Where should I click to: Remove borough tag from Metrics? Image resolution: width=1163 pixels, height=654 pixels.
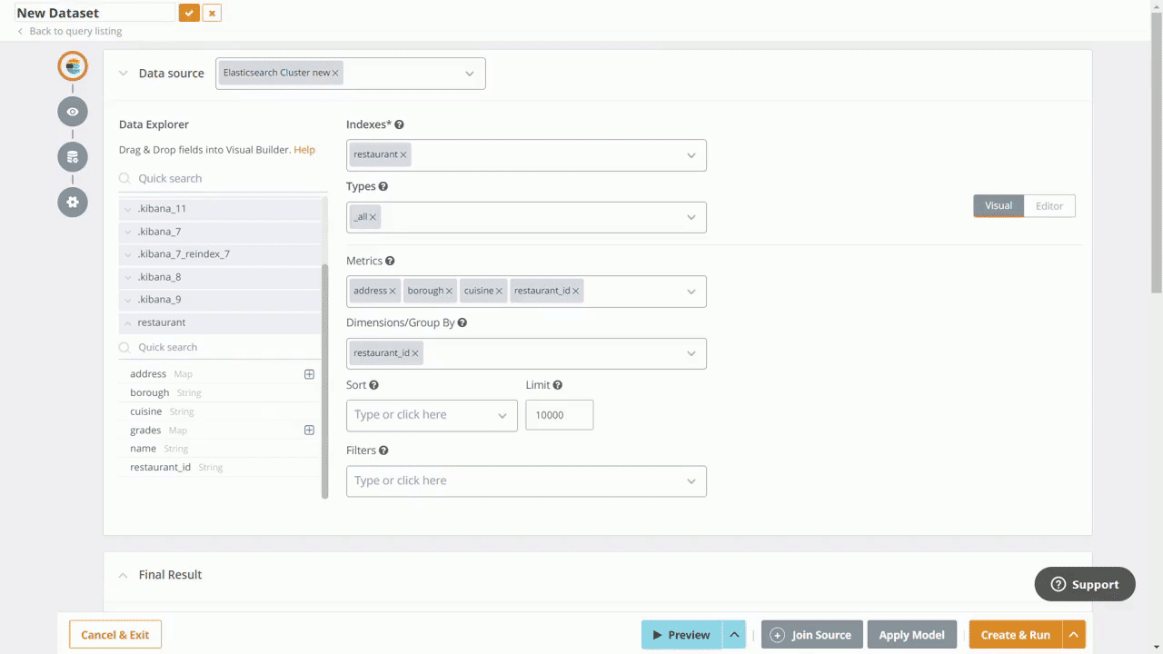(x=449, y=292)
